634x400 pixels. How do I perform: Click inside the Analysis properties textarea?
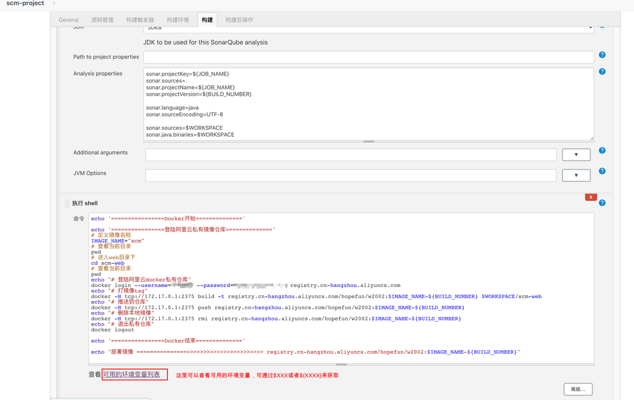point(368,104)
